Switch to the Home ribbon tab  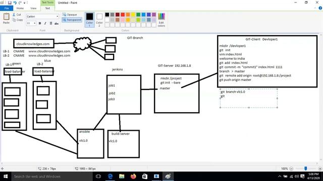pos(20,8)
